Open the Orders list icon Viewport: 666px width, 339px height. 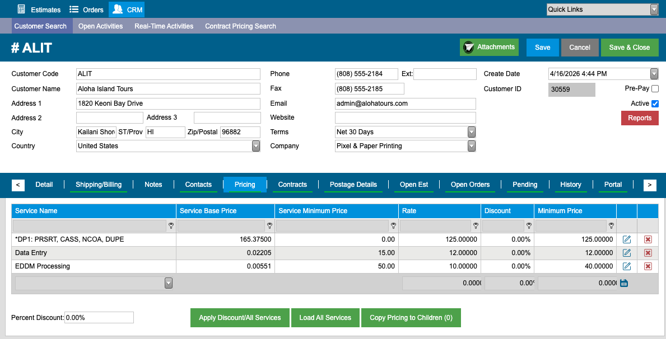coord(74,10)
